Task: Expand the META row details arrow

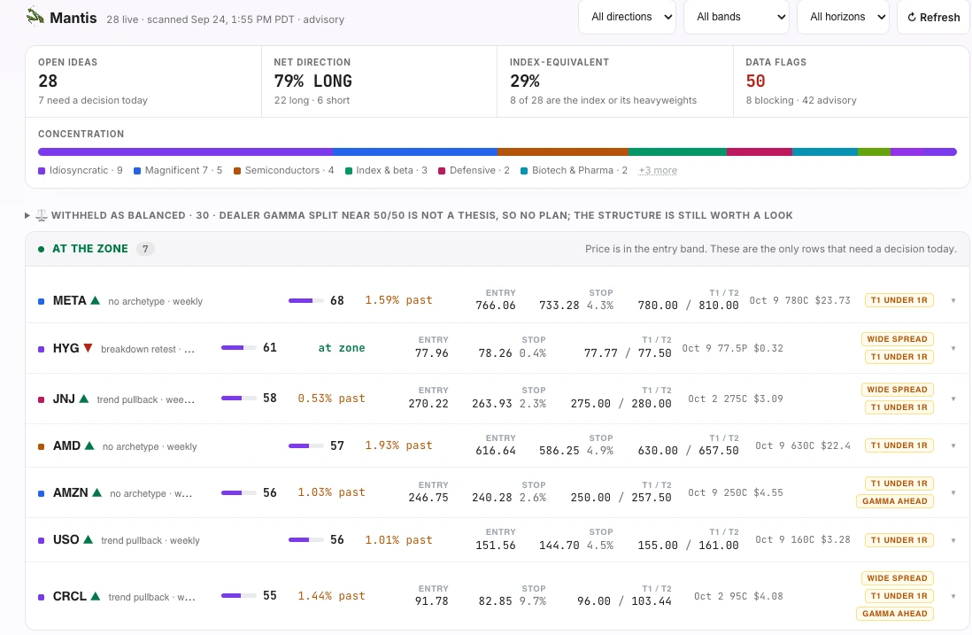Action: [953, 301]
